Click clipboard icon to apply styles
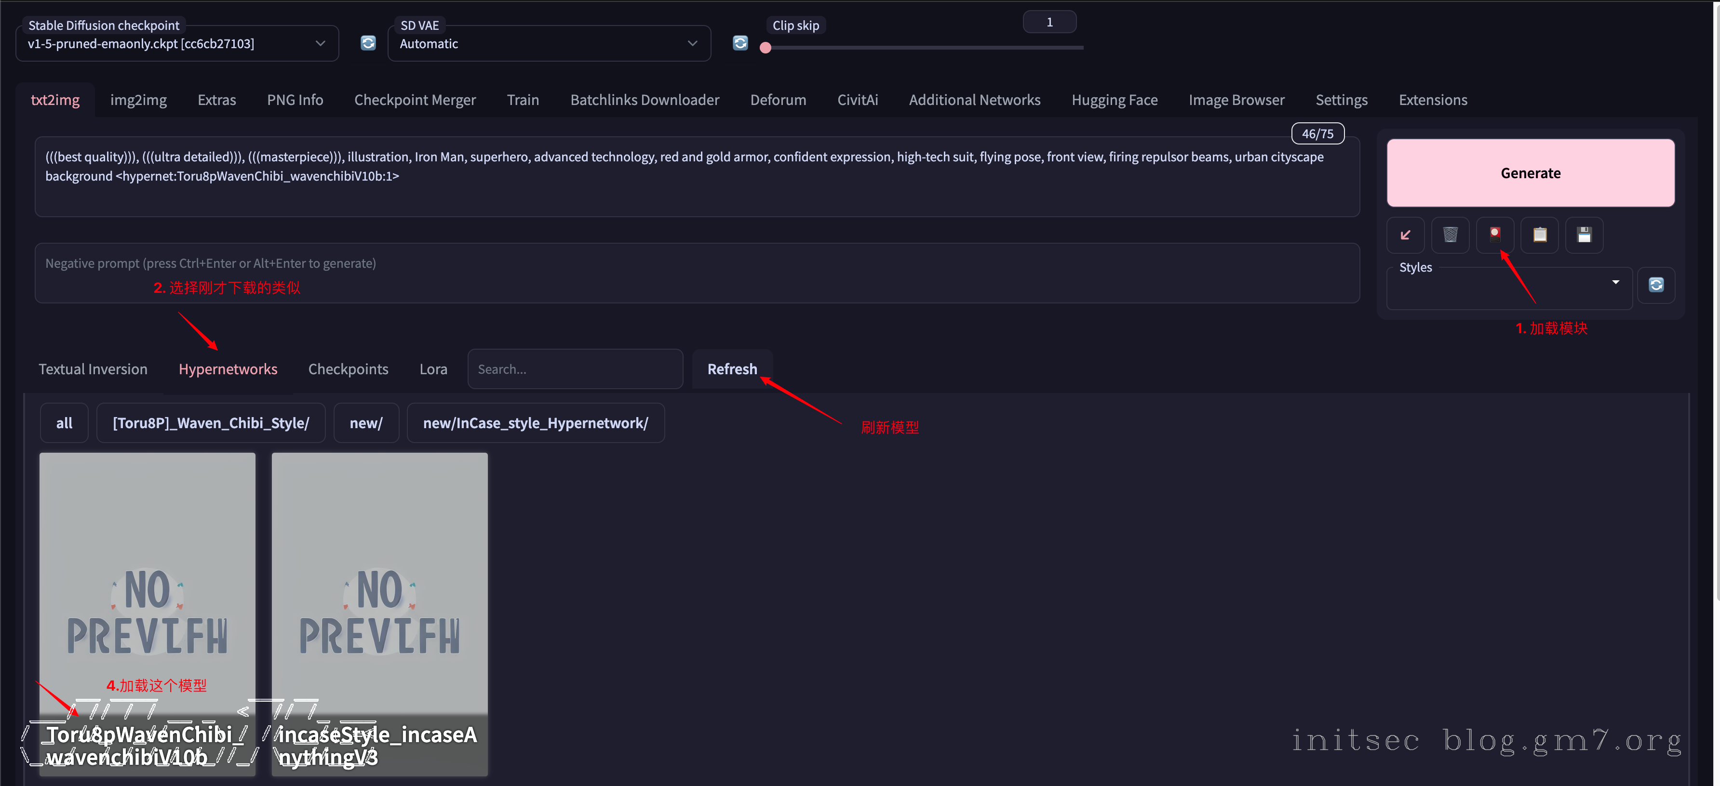 [1539, 235]
